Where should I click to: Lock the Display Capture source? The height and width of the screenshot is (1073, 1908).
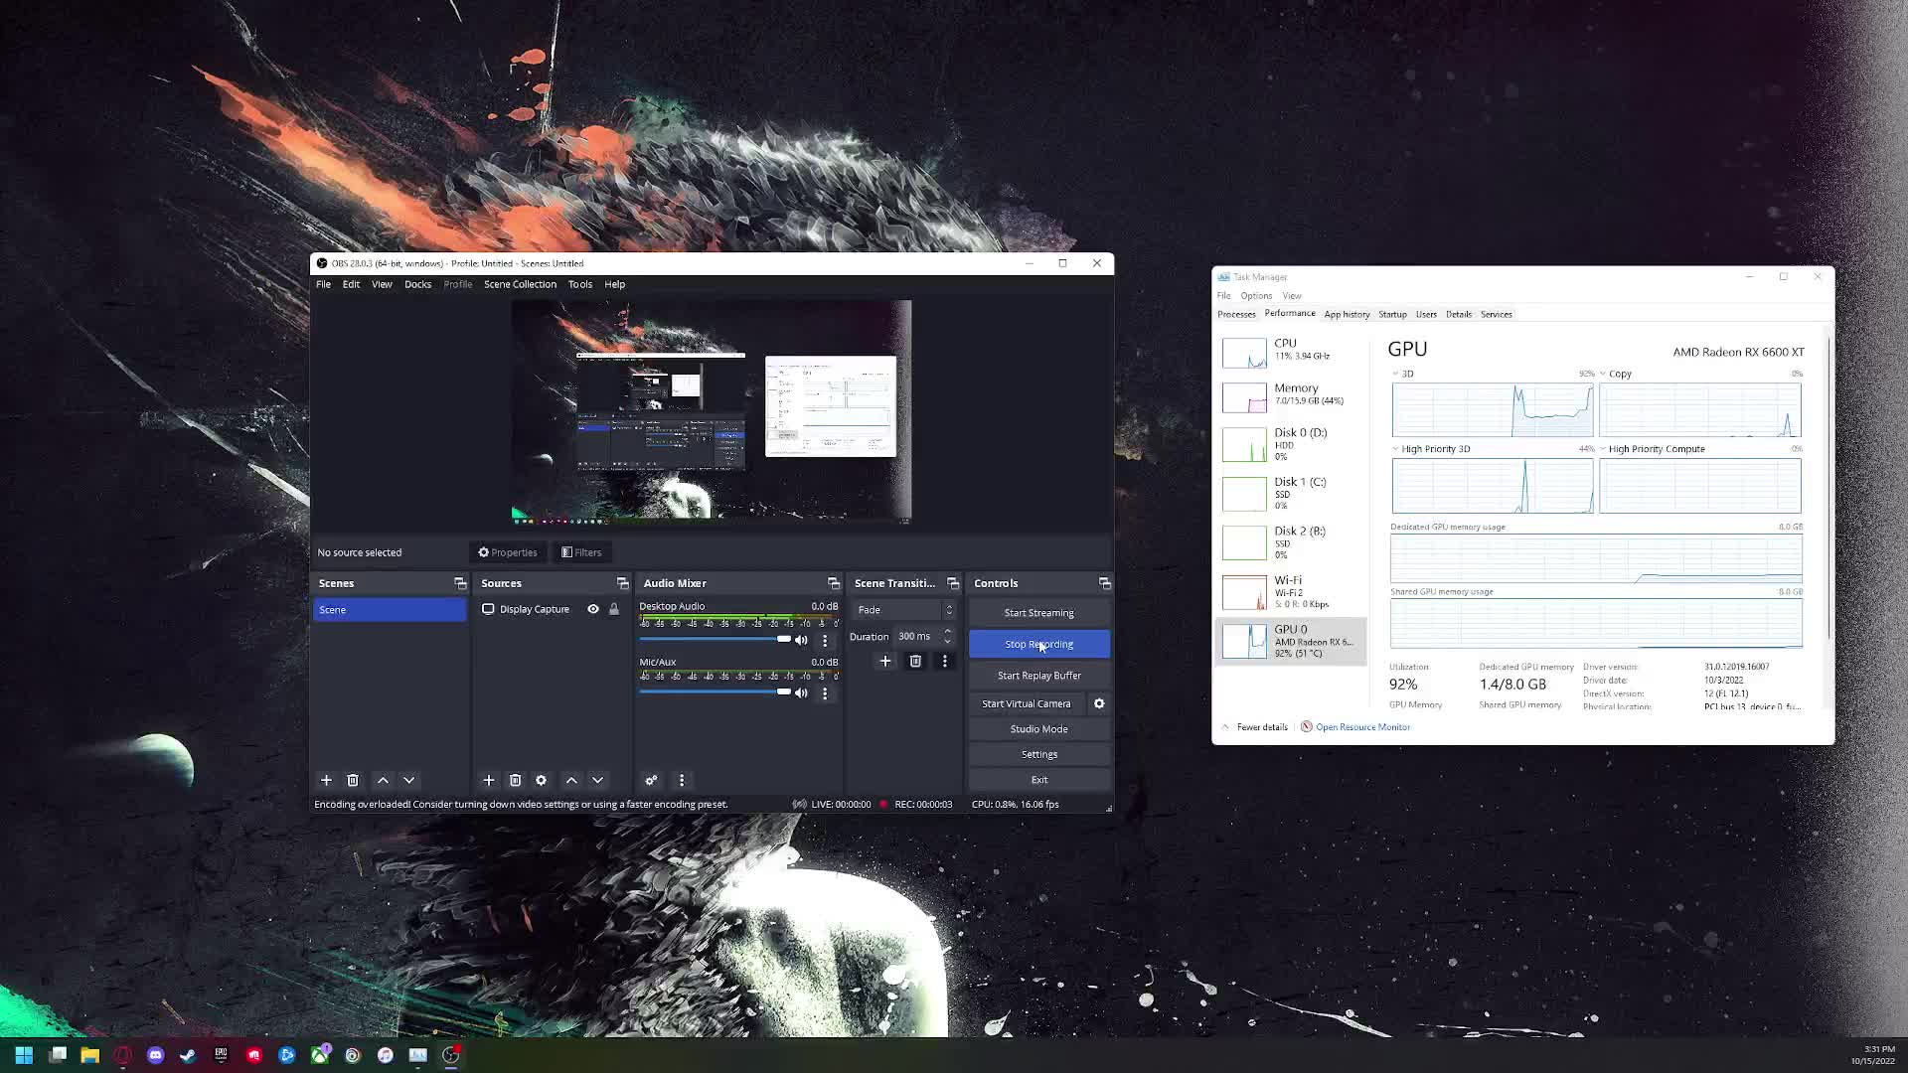coord(614,609)
